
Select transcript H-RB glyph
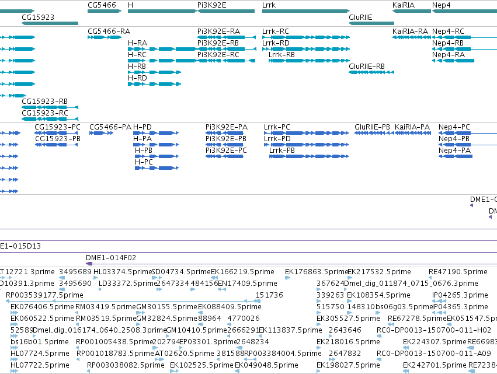click(155, 72)
